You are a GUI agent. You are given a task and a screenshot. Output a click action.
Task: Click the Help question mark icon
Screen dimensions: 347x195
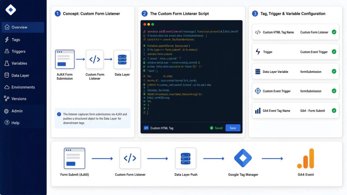7,123
